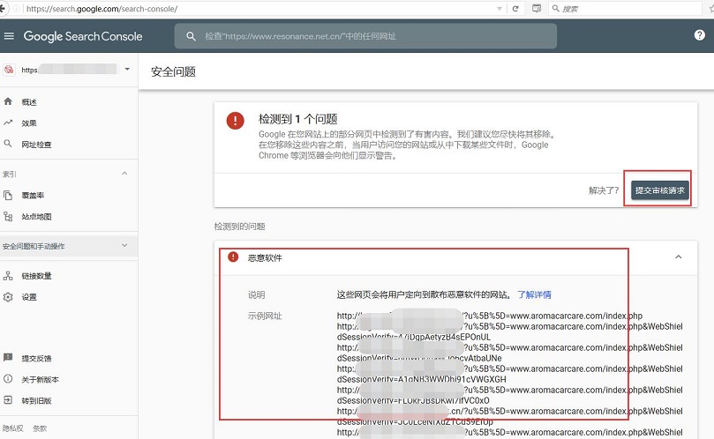The image size is (714, 439).
Task: Click the 解决了? text
Action: 604,190
